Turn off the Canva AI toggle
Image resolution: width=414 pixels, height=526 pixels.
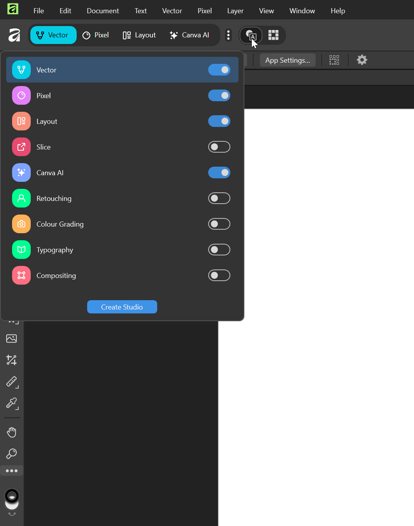pos(219,173)
